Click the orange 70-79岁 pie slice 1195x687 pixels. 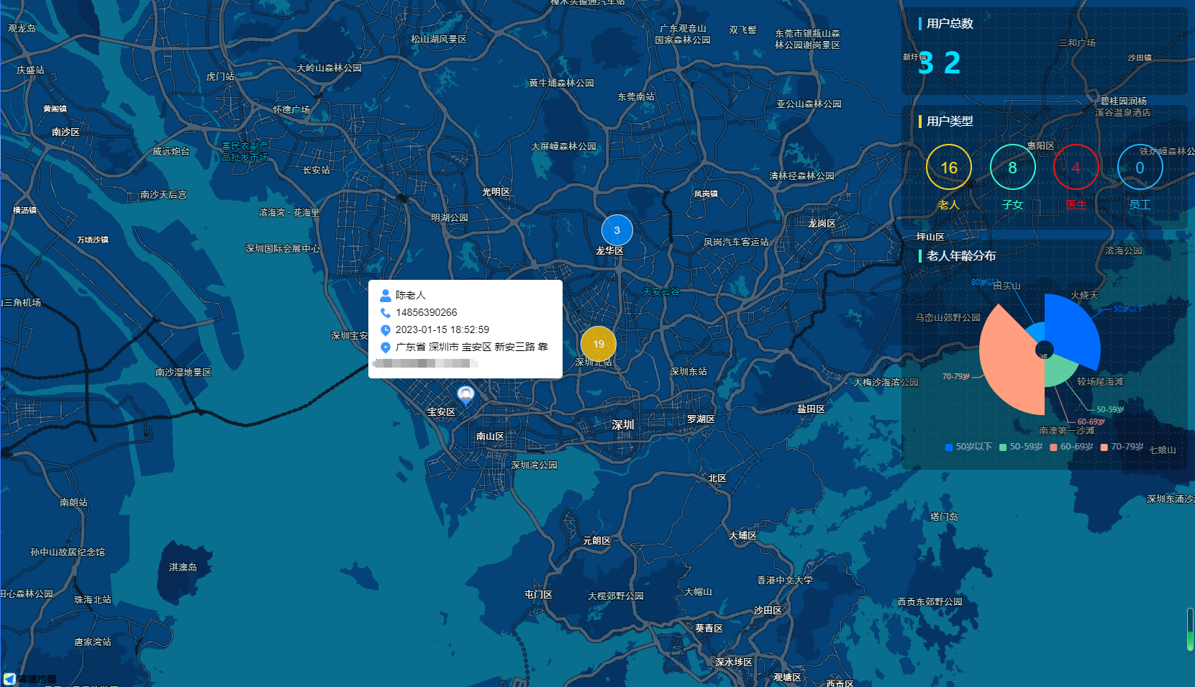[x=1009, y=360]
